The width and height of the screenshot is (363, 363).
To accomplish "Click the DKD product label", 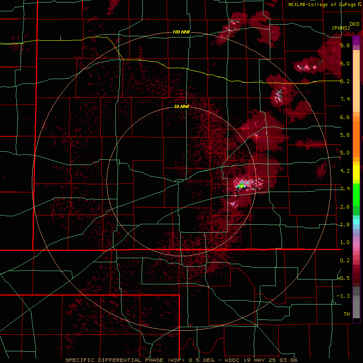I will coord(355,24).
